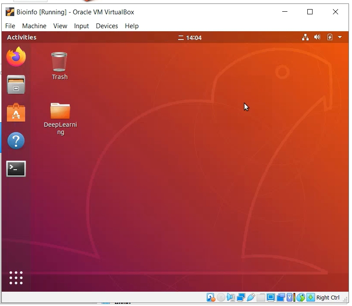
Task: Open the Machine menu in VirtualBox
Action: [x=34, y=26]
